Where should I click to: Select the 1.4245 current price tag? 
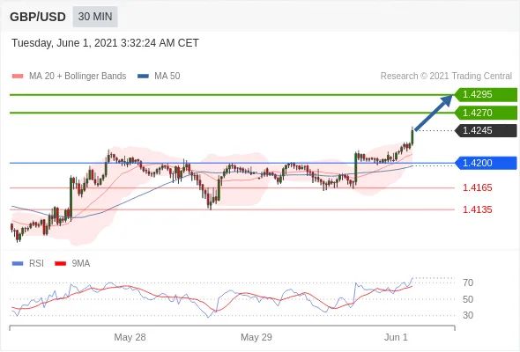486,130
